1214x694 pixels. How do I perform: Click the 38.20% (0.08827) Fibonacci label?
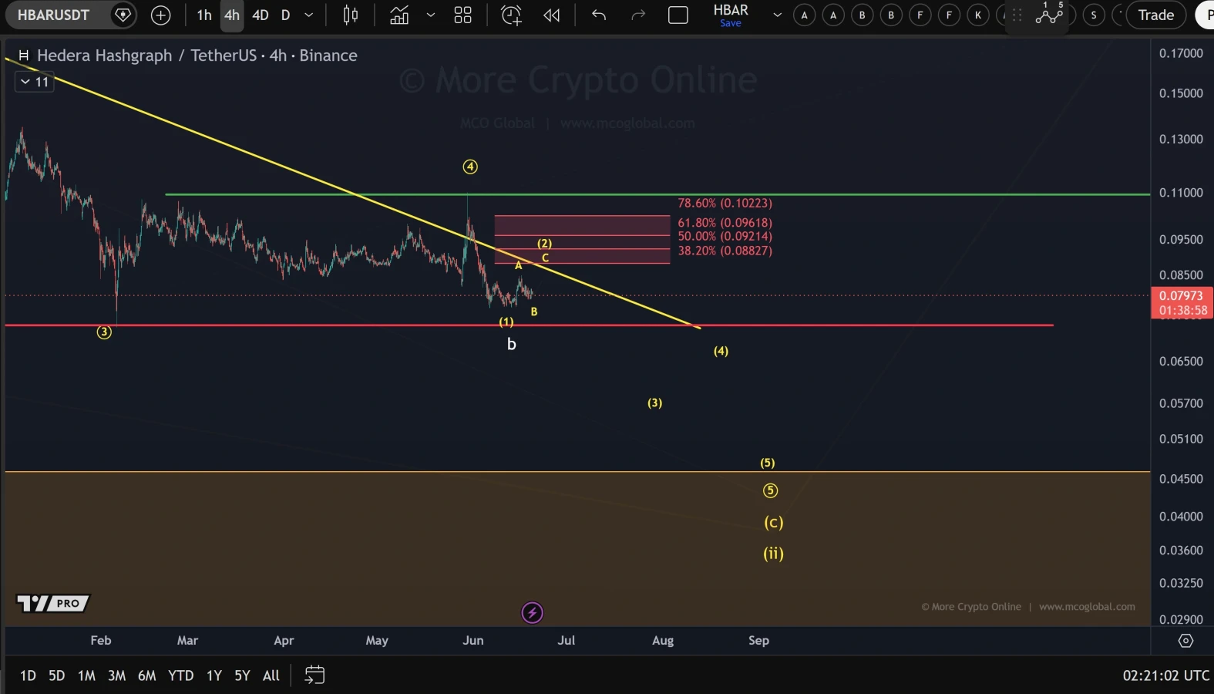point(725,251)
